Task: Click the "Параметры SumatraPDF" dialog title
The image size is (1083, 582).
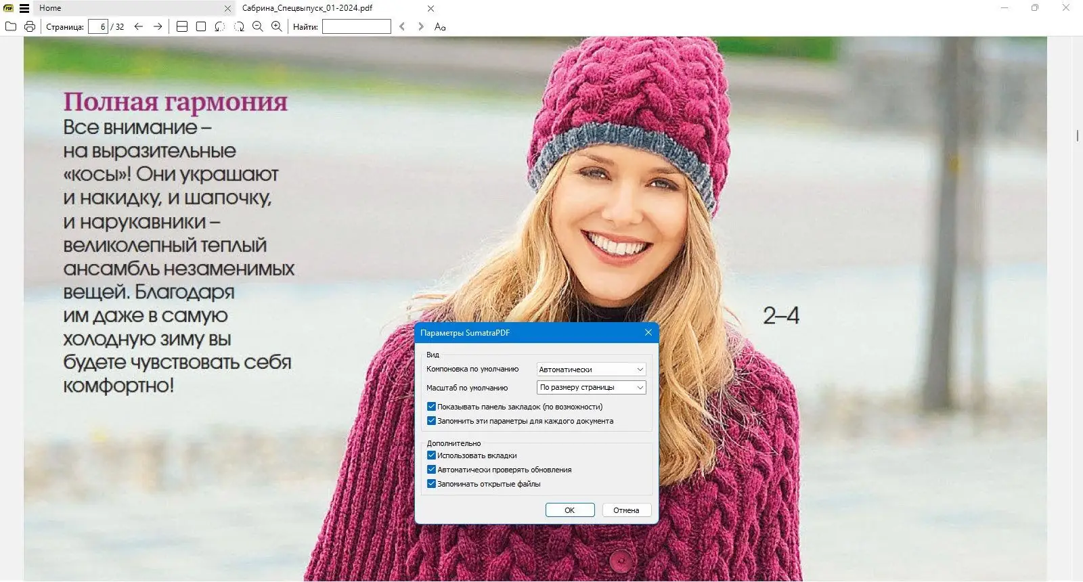Action: coord(465,333)
